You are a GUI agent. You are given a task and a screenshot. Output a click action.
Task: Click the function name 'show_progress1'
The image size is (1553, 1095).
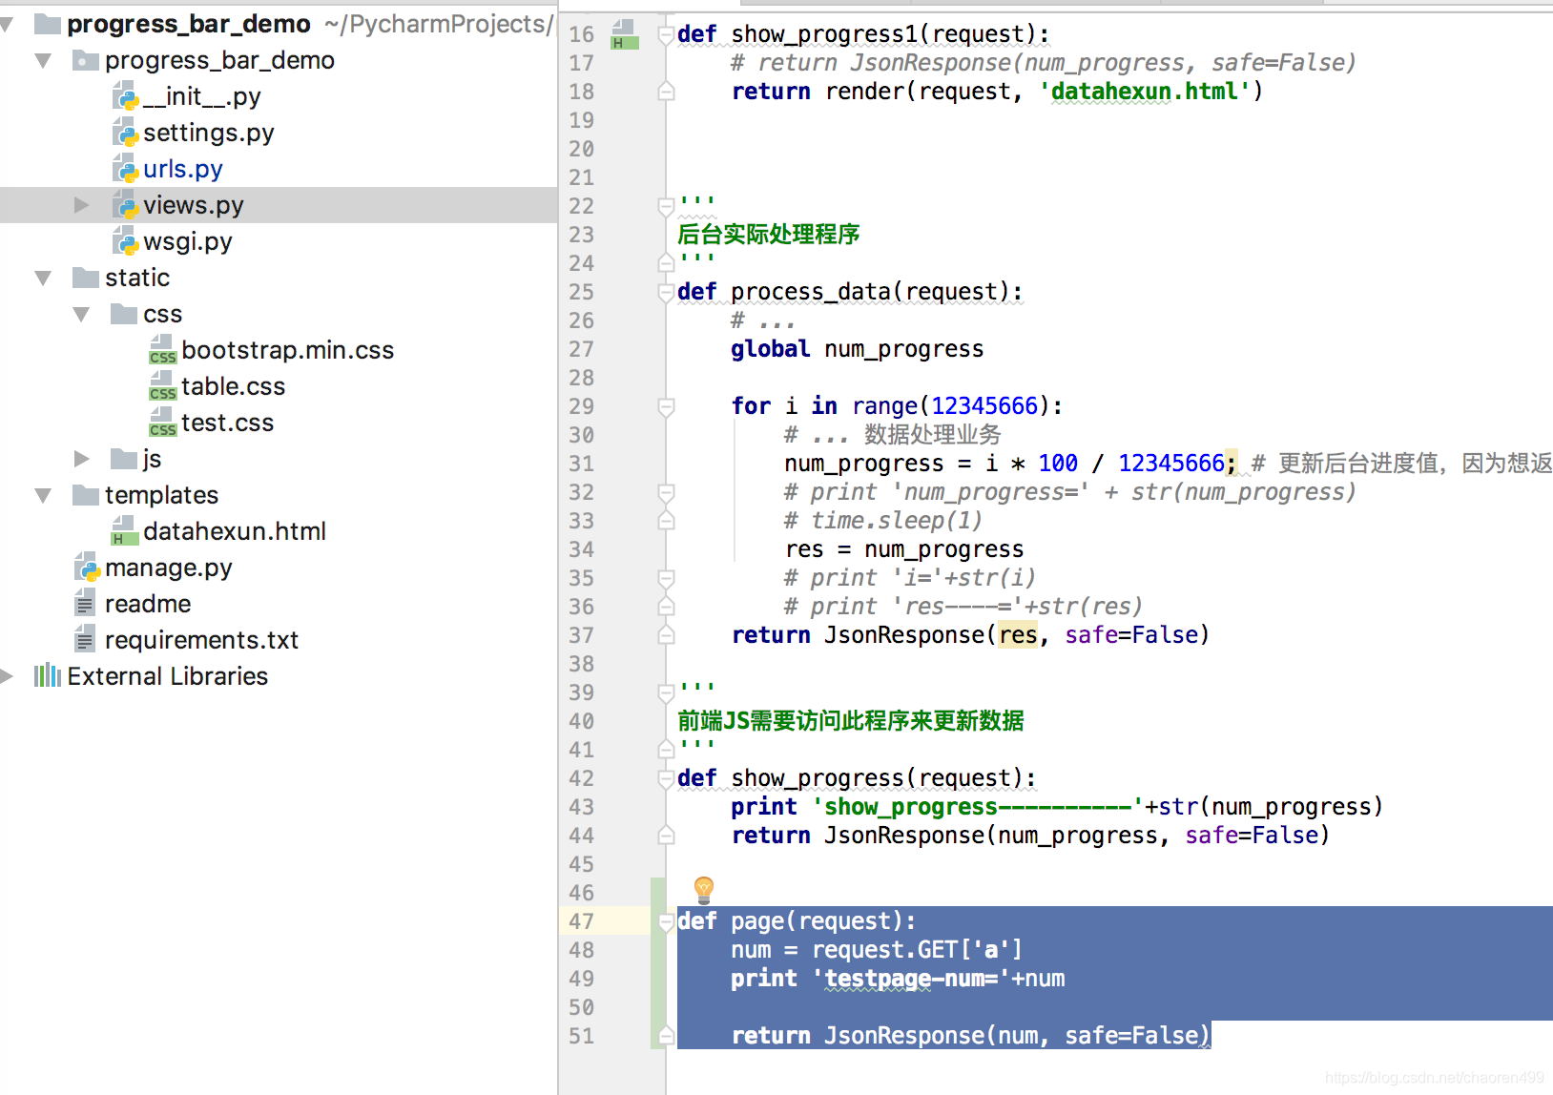coord(823,34)
